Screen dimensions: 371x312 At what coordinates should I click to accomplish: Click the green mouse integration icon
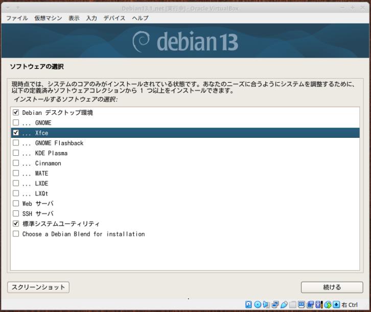tap(328, 304)
